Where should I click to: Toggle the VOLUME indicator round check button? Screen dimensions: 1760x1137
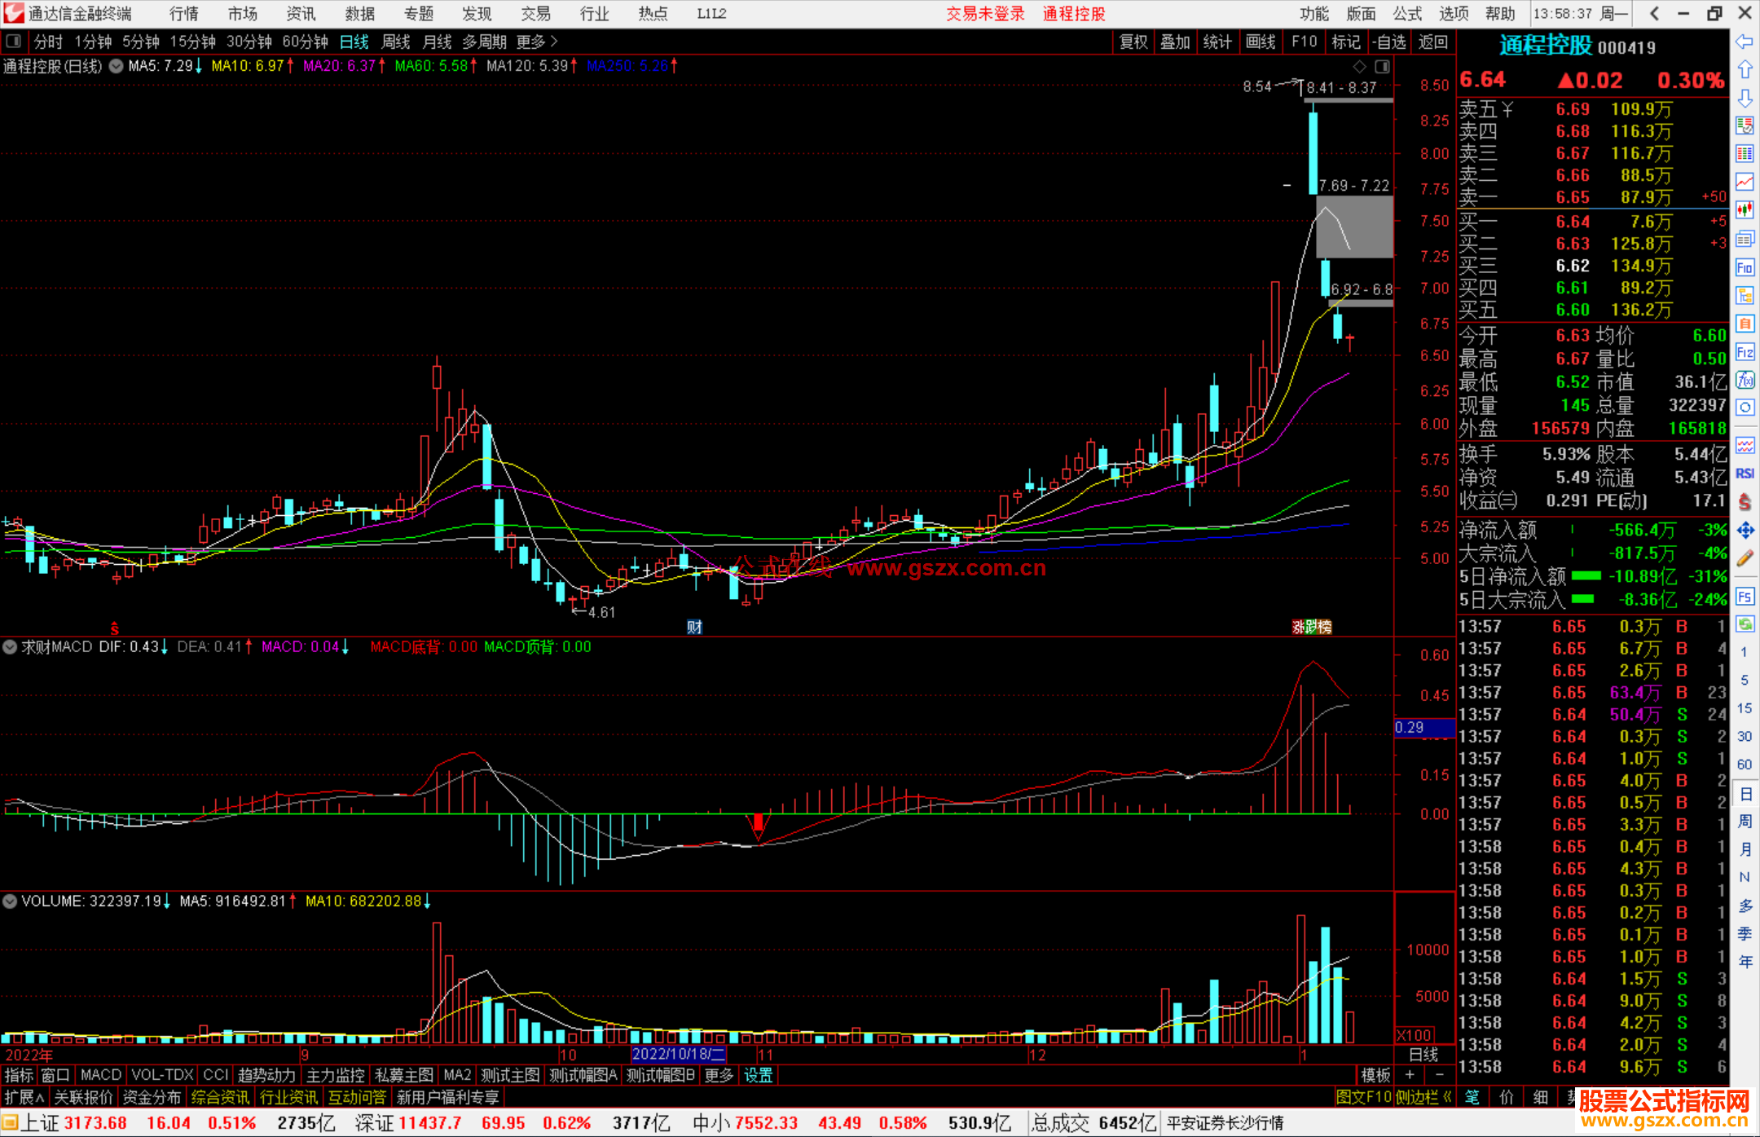(x=11, y=901)
